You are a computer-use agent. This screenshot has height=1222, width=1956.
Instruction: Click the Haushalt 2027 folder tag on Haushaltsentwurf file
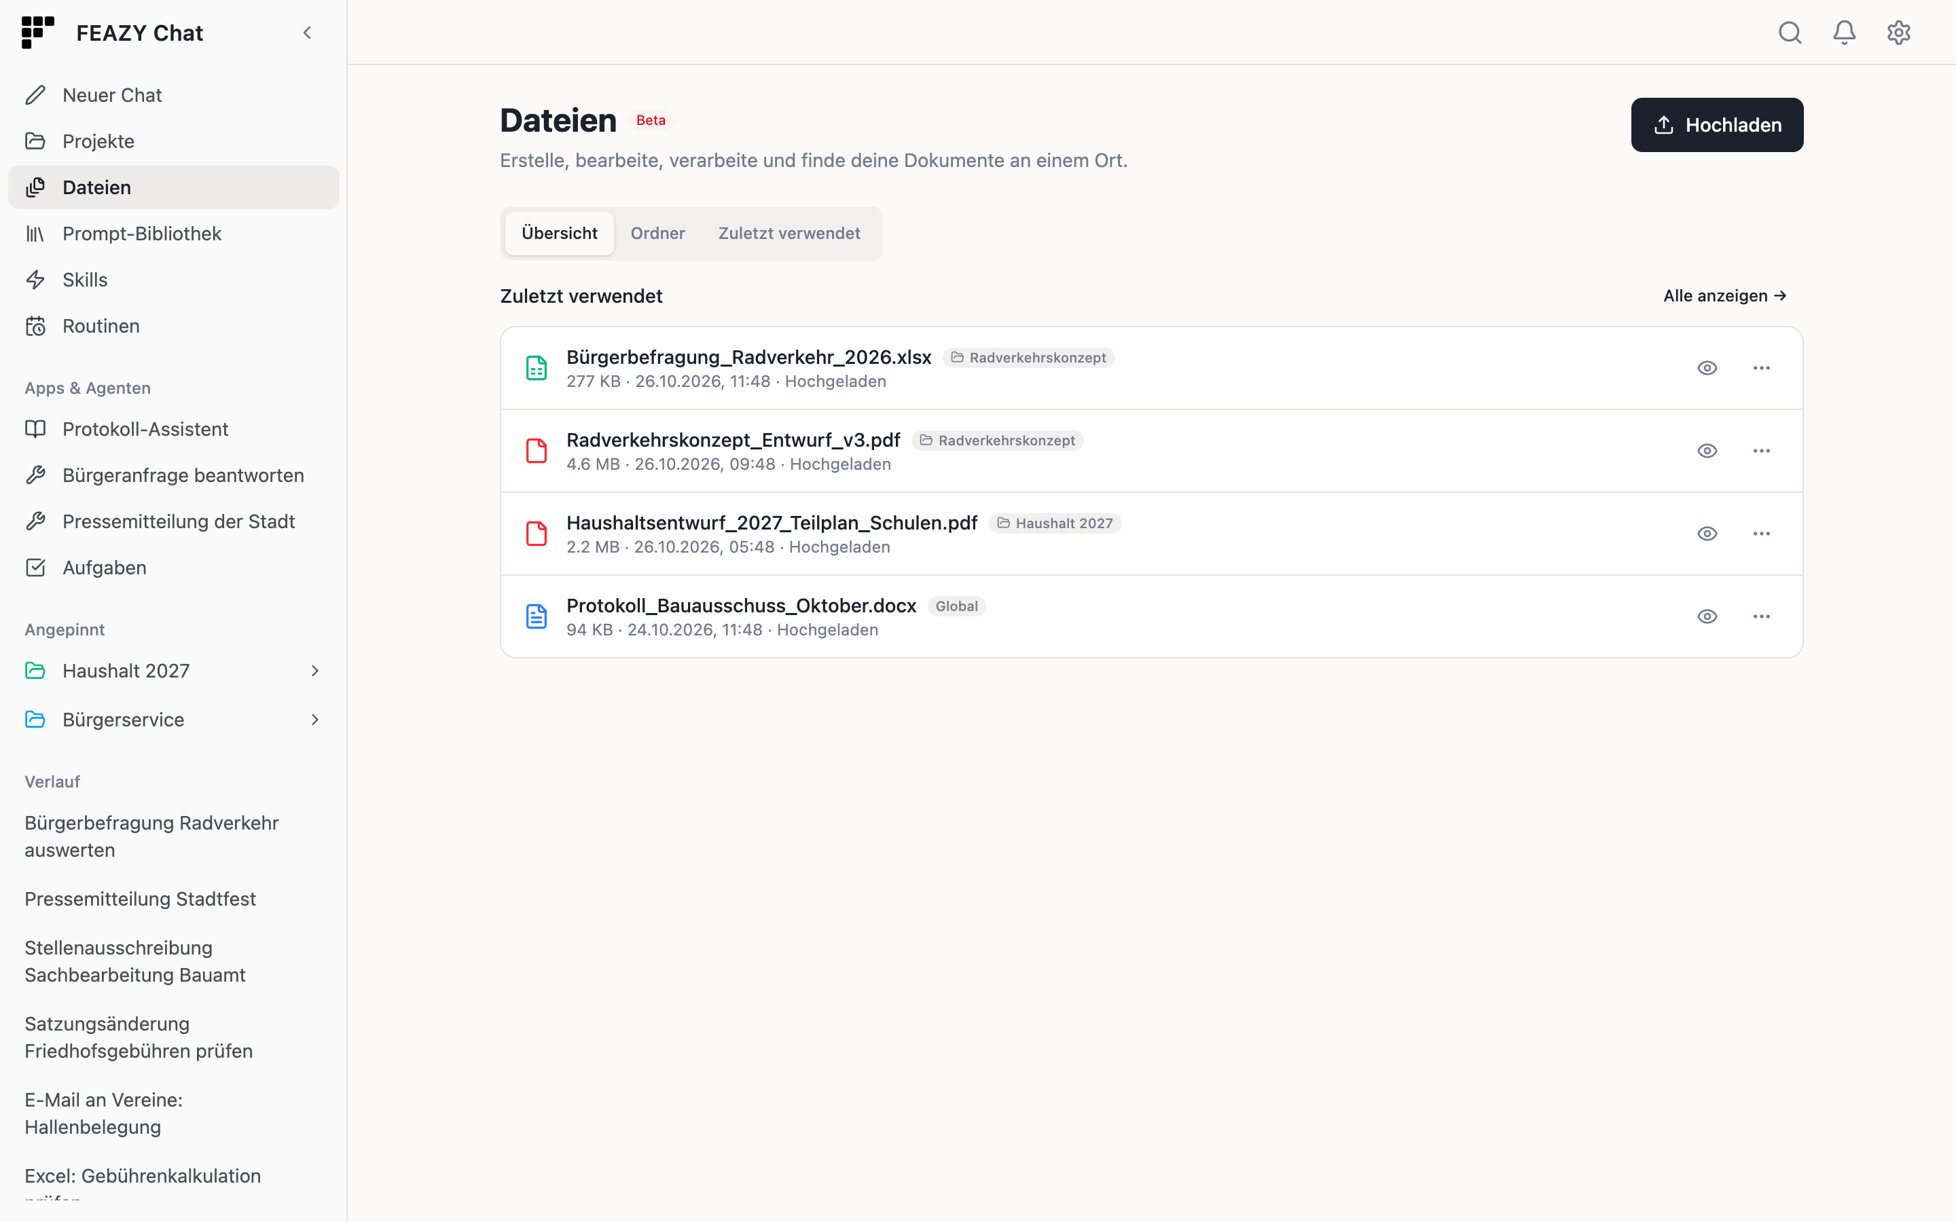click(1055, 523)
